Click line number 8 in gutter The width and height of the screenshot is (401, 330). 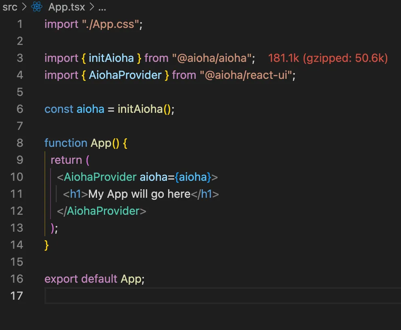coord(20,143)
